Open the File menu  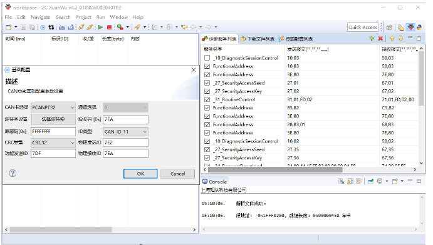click(8, 17)
